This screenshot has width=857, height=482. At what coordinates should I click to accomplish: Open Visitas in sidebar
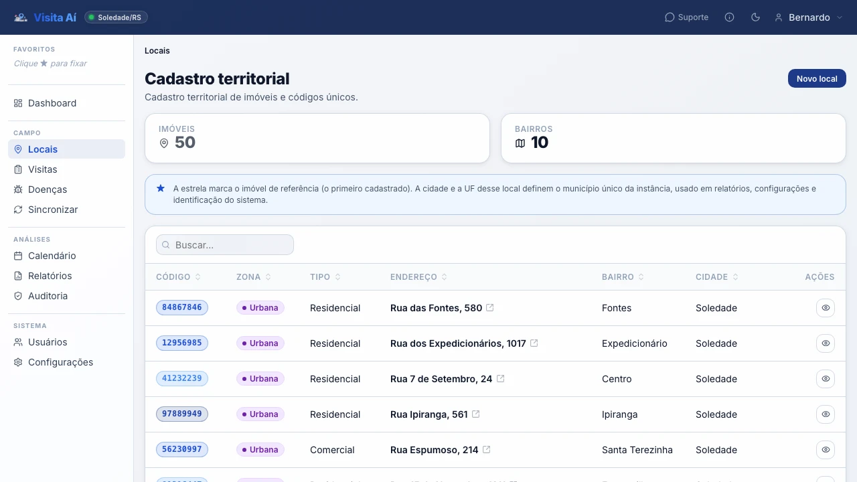click(x=66, y=169)
